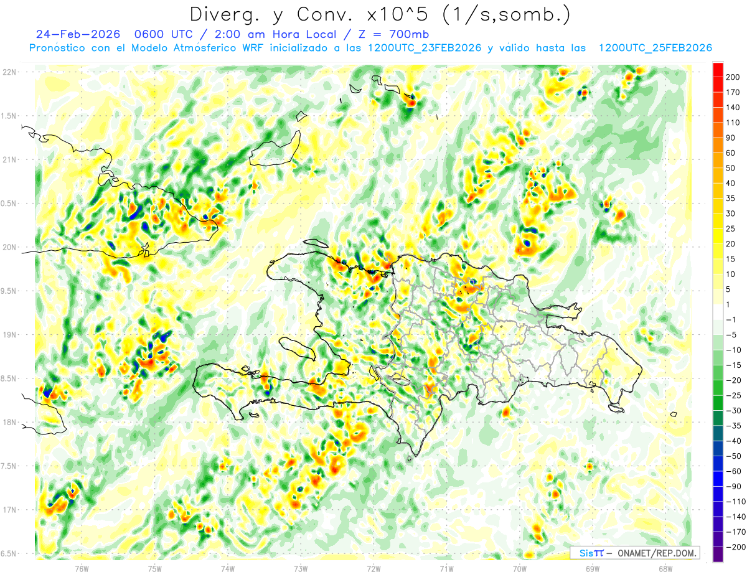Click the 75W longitude axis label
Screen dimensions: 747x577
155,568
